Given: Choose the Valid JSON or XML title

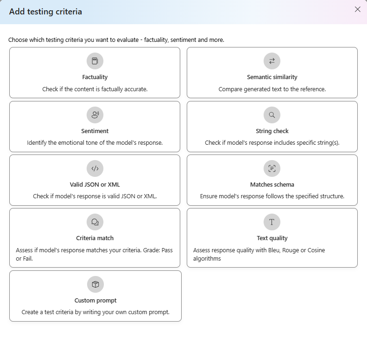Looking at the screenshot, I should point(95,184).
